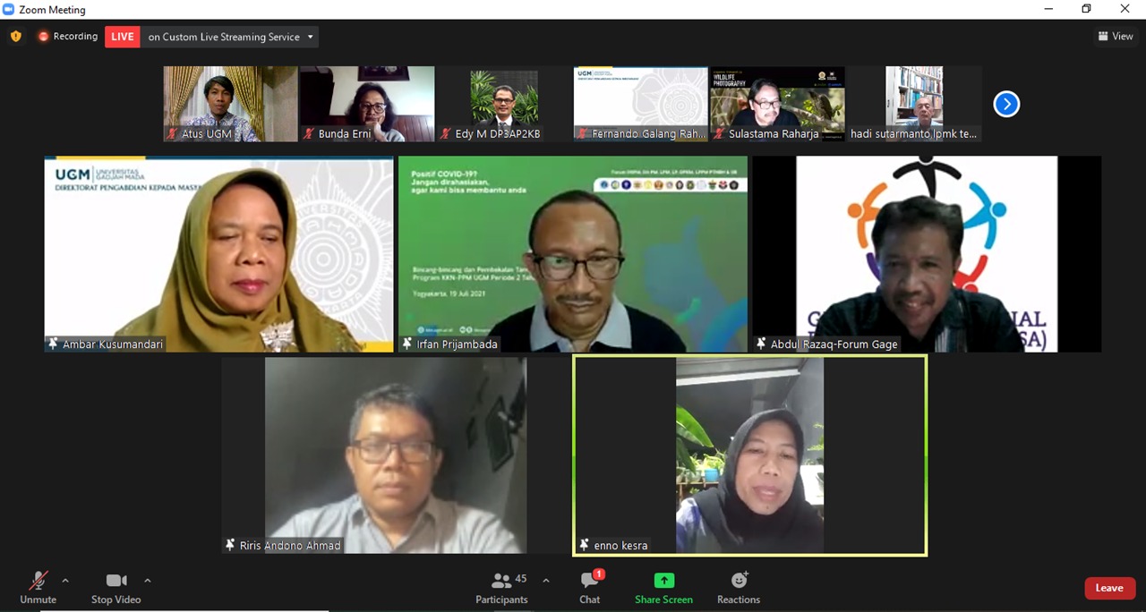Select Sulastama Raharja thumbnail
Screen dimensions: 1146x612
[778, 104]
